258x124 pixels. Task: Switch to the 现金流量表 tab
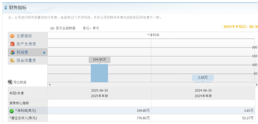(26, 60)
